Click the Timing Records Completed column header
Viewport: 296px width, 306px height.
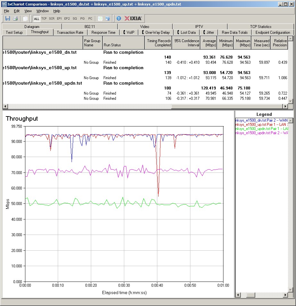pos(158,43)
